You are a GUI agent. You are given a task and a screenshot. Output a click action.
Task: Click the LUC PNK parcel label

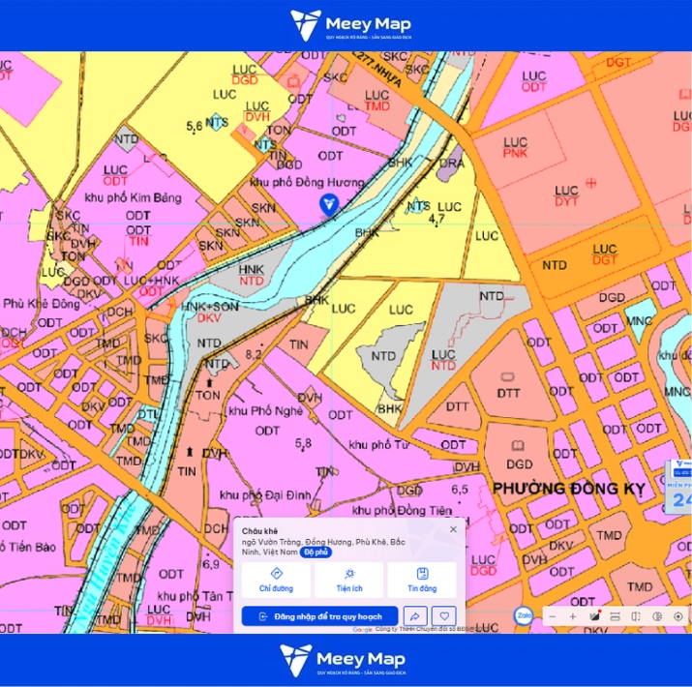515,148
